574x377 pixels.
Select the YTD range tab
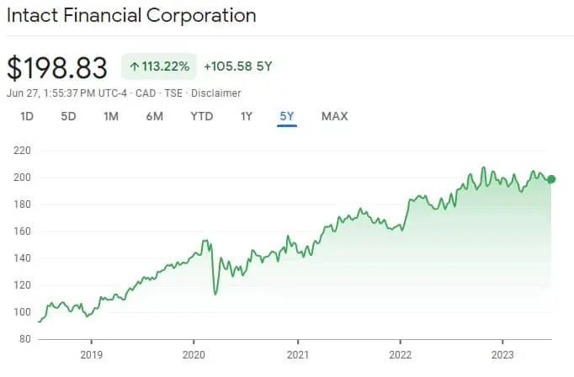coord(202,116)
